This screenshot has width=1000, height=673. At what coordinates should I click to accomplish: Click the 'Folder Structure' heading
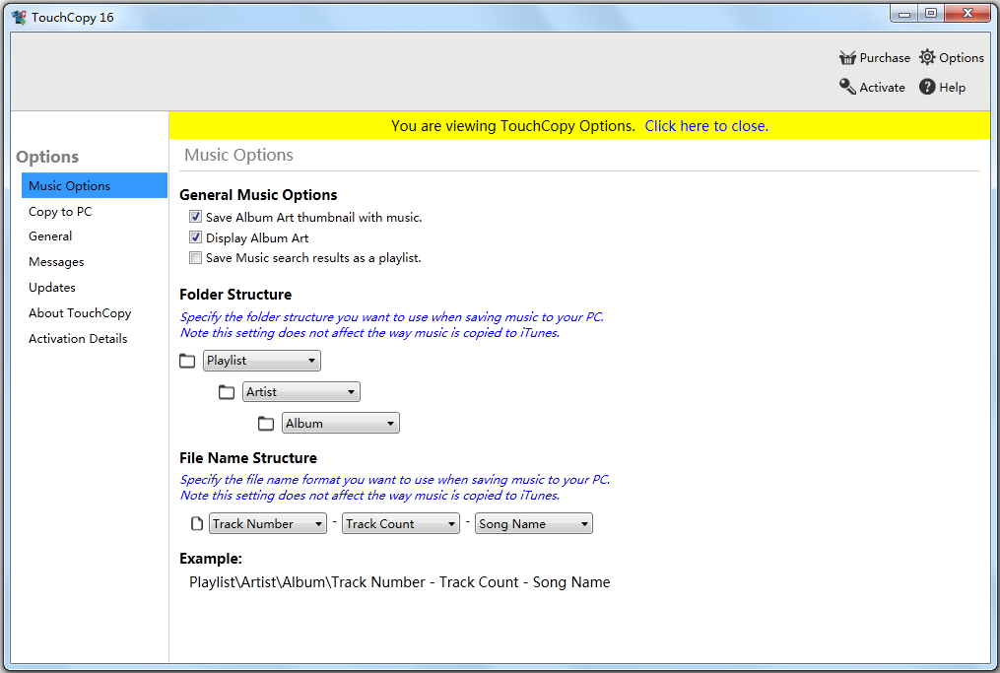coord(235,295)
